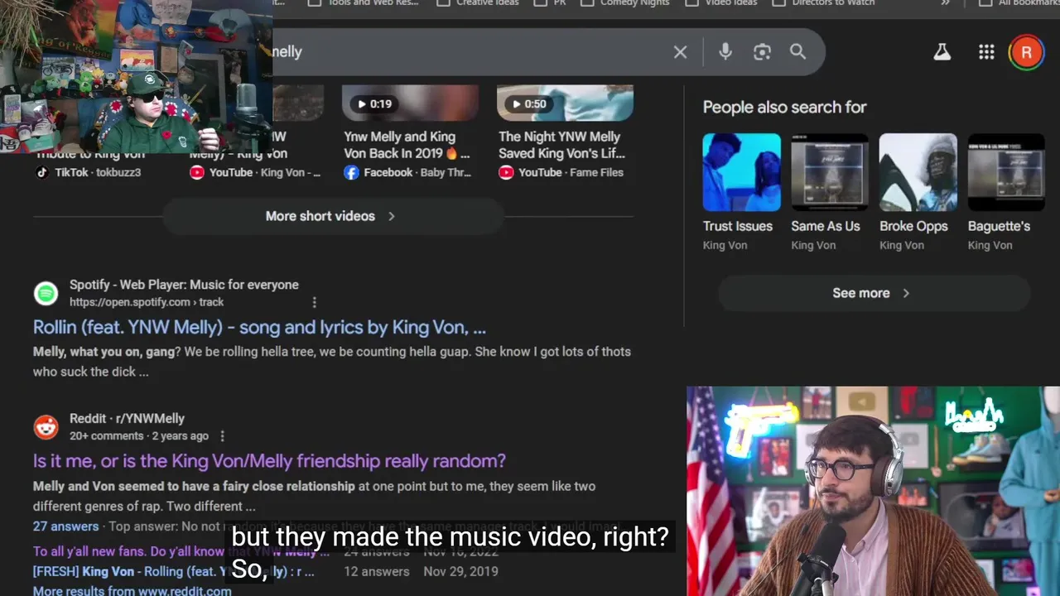Click the Reddit favicon in the result

click(46, 427)
